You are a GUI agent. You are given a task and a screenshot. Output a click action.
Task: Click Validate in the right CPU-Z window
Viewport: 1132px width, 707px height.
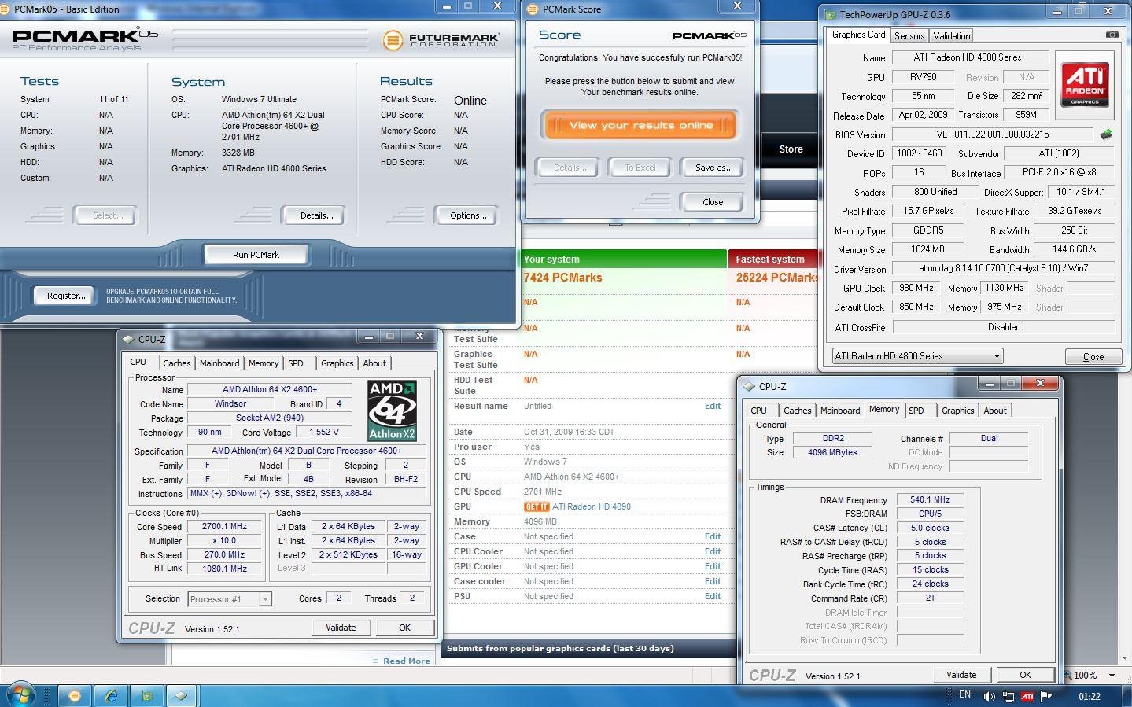pos(961,675)
